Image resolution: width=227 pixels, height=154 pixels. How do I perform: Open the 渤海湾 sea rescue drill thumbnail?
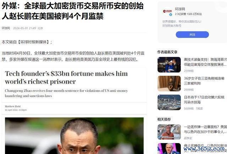(169, 64)
